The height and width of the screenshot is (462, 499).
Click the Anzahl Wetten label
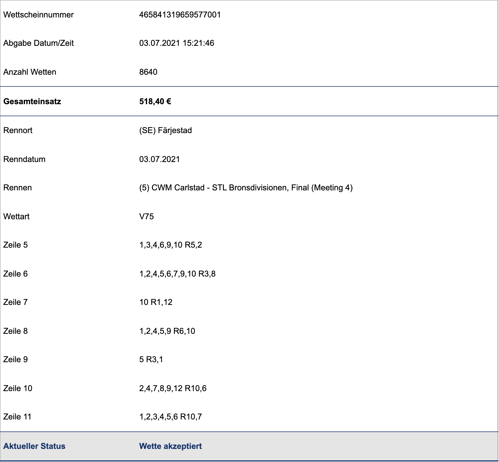30,72
